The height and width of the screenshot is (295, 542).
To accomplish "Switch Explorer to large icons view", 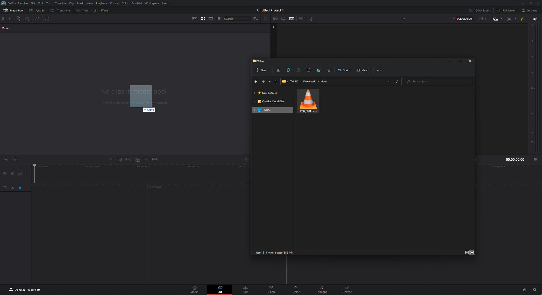I will [472, 253].
